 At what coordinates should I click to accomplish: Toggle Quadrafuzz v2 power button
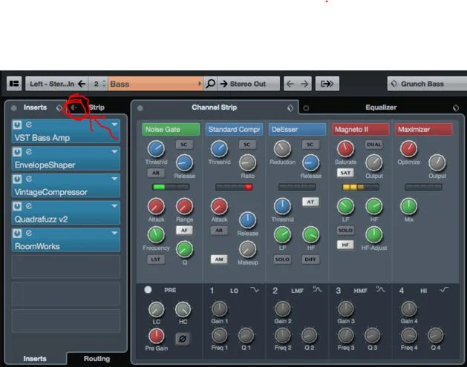click(x=17, y=206)
